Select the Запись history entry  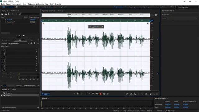[x=20, y=96]
